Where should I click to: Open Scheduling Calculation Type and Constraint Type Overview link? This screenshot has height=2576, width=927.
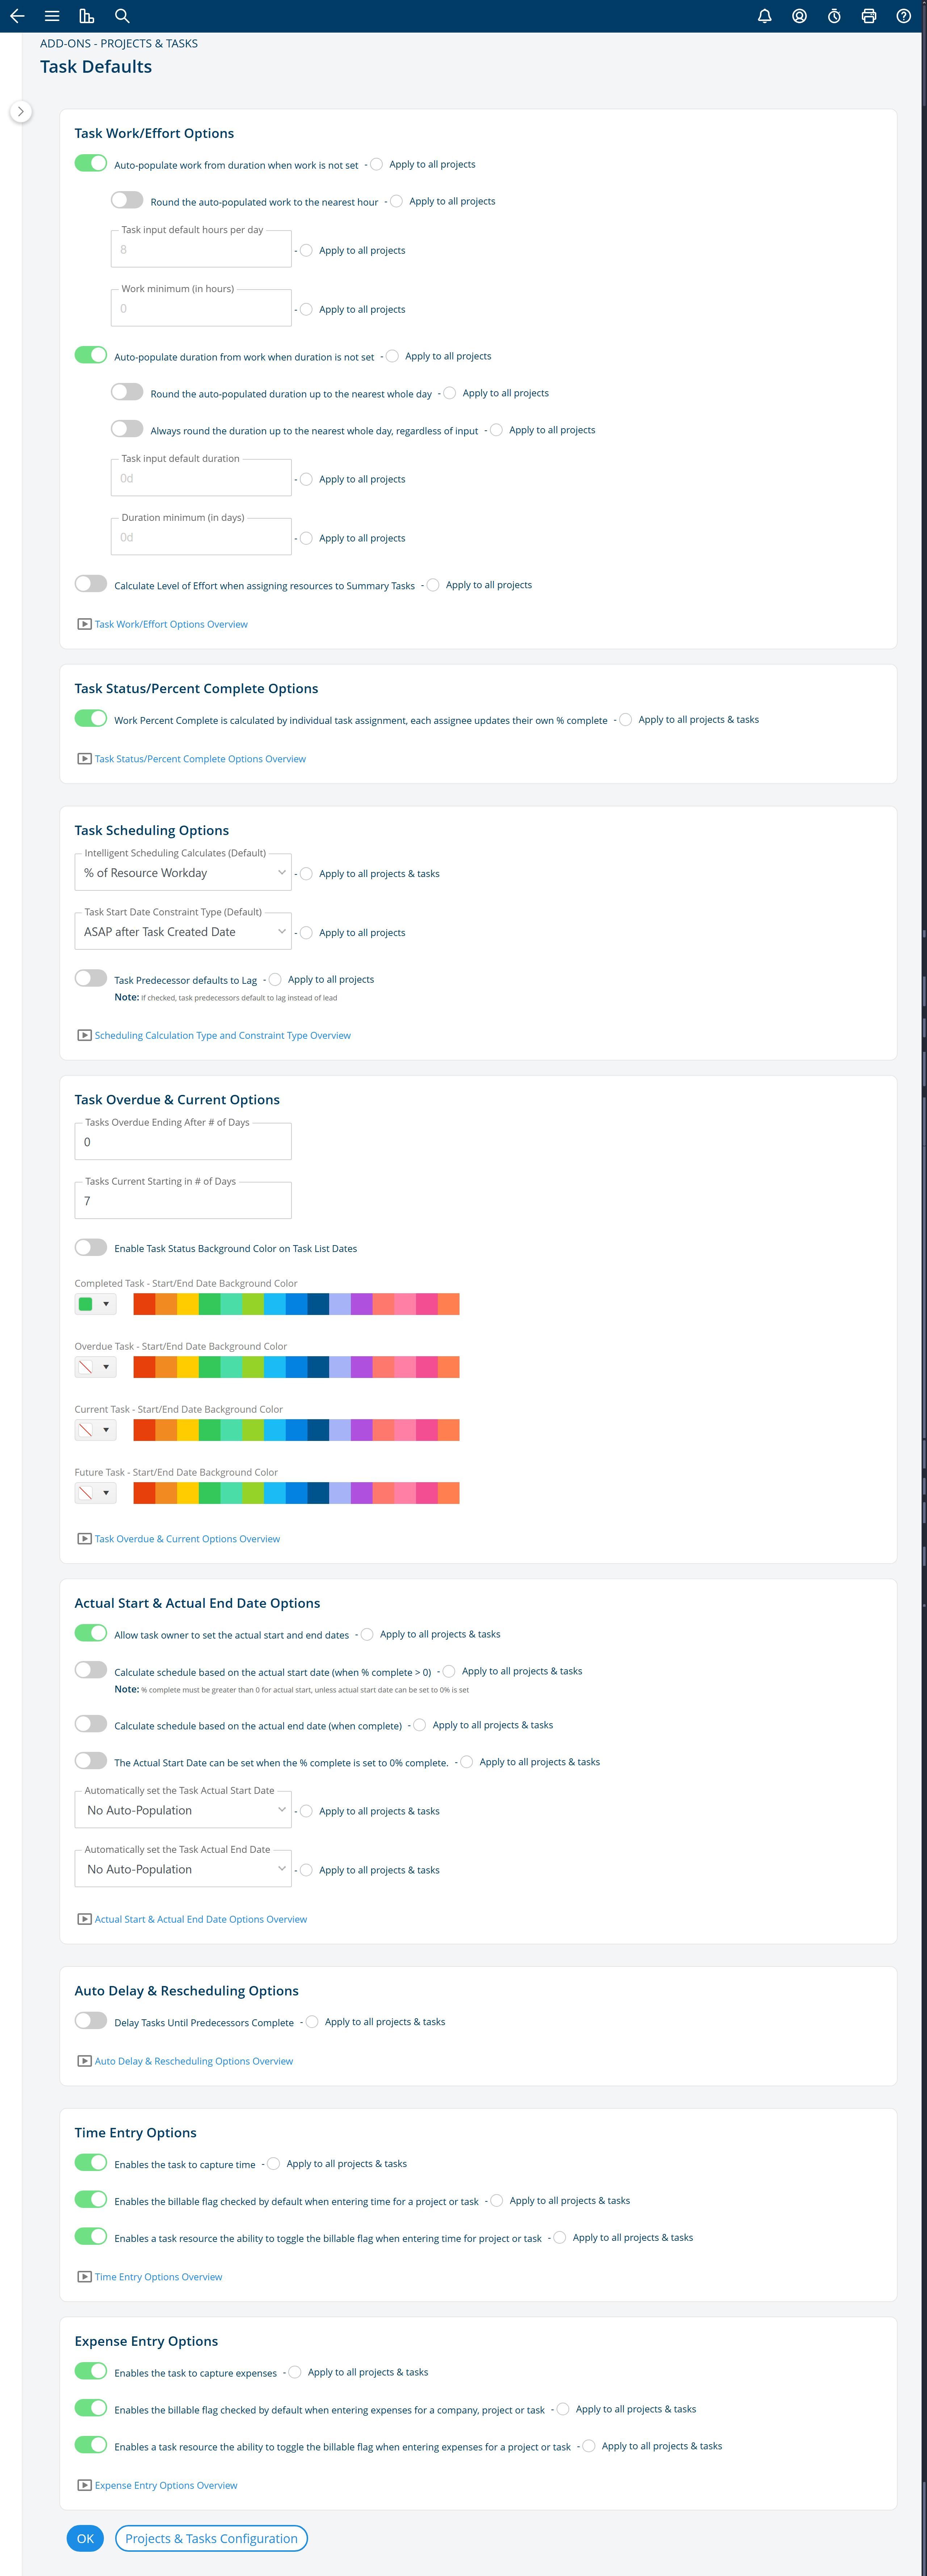(x=223, y=1035)
